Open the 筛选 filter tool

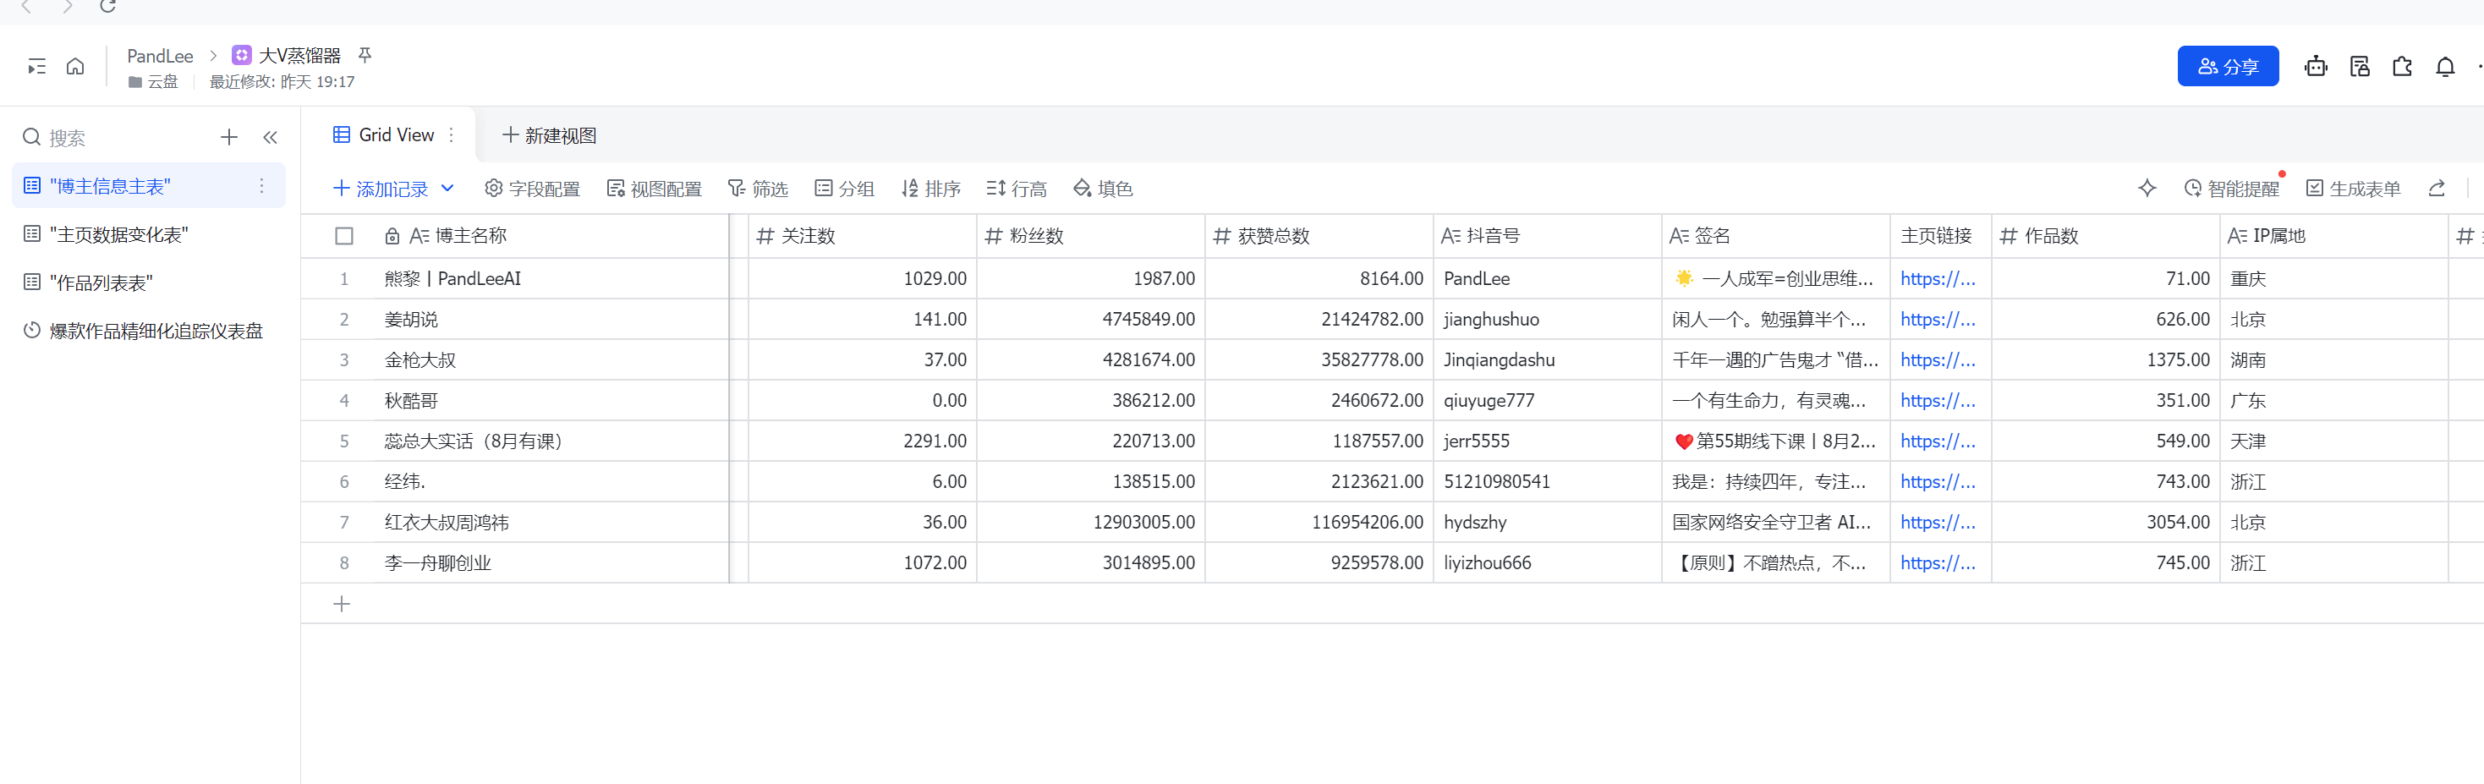click(758, 188)
